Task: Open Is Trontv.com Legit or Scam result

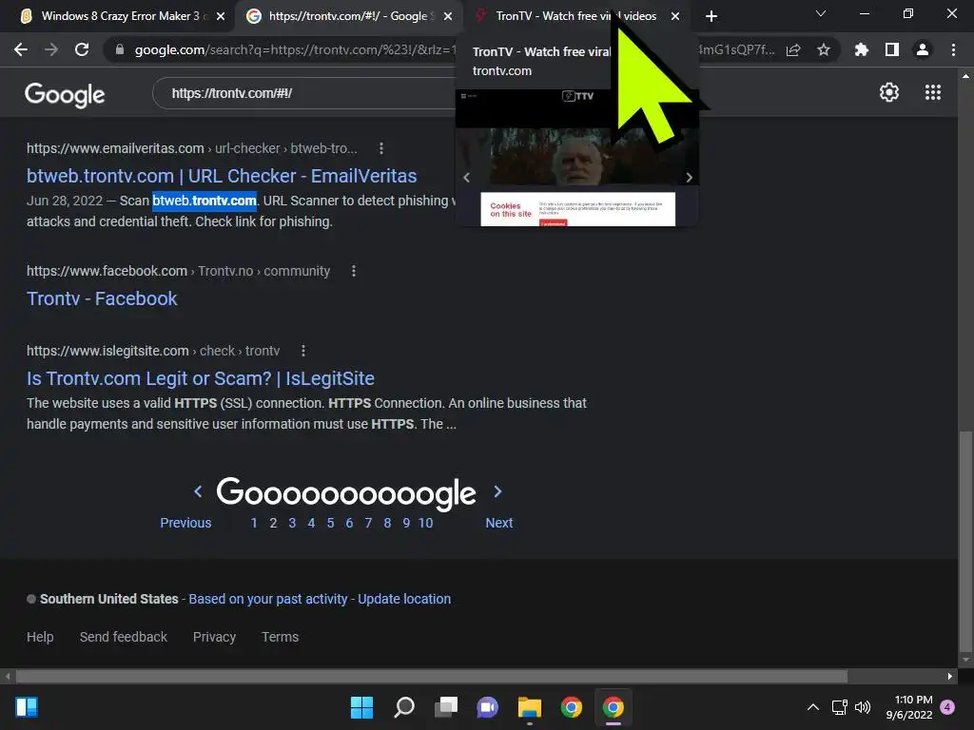Action: 201,378
